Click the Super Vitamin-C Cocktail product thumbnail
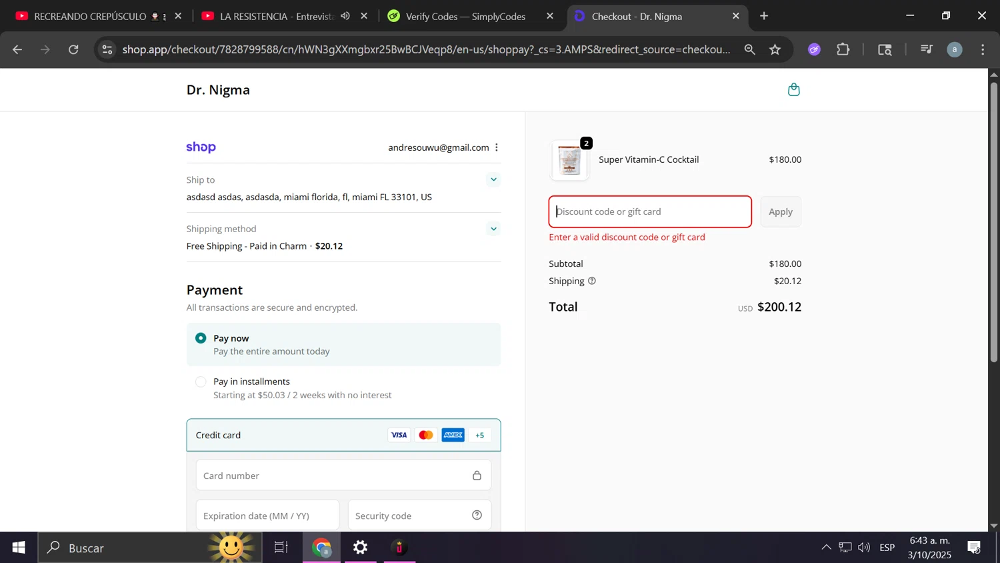This screenshot has width=1000, height=563. pos(570,160)
